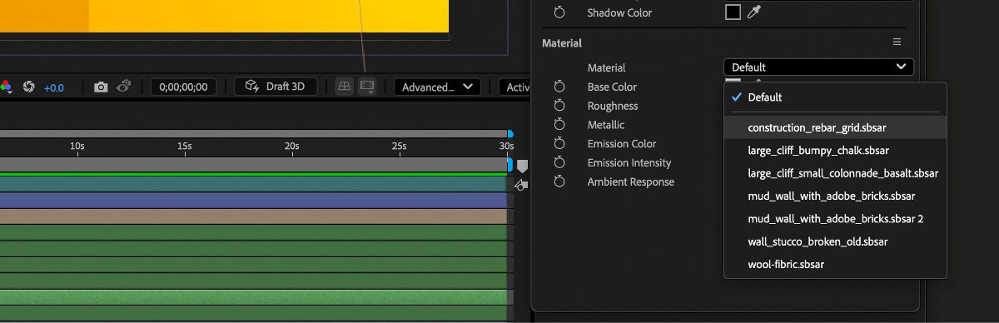Pick Shadow Color with eyedropper
999x323 pixels.
pyautogui.click(x=753, y=12)
